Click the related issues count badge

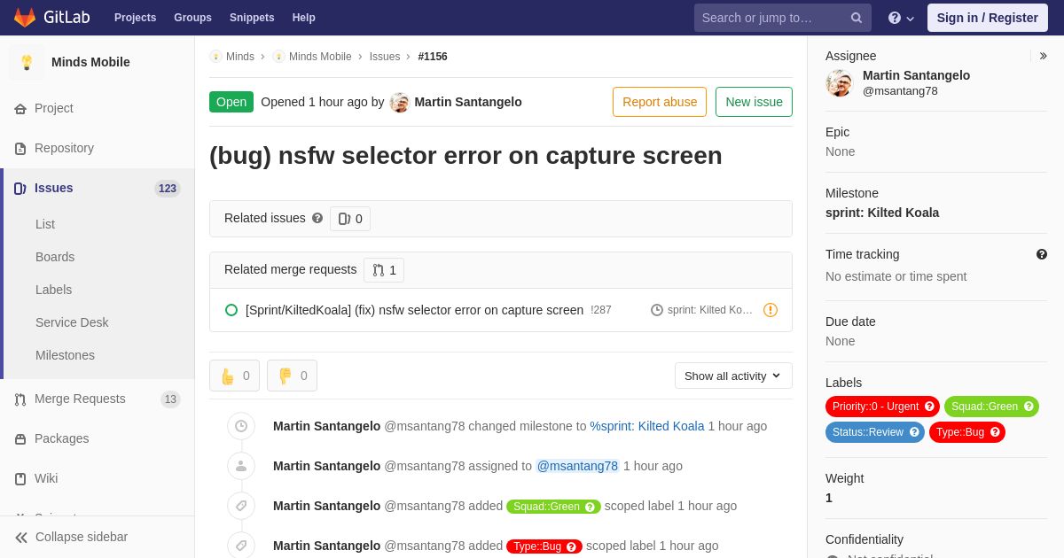coord(350,219)
